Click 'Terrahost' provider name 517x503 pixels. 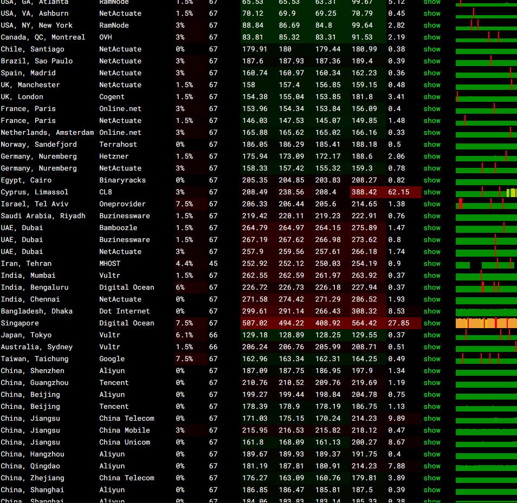click(118, 144)
